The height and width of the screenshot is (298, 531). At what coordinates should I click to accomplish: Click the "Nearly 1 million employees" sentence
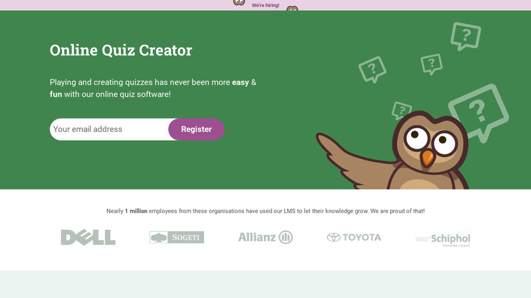coord(265,211)
